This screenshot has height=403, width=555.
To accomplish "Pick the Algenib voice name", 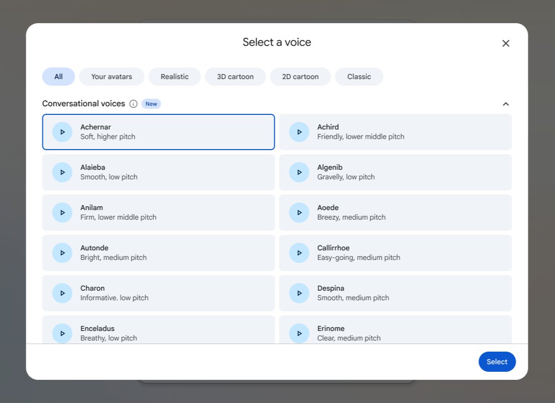I will pos(330,167).
